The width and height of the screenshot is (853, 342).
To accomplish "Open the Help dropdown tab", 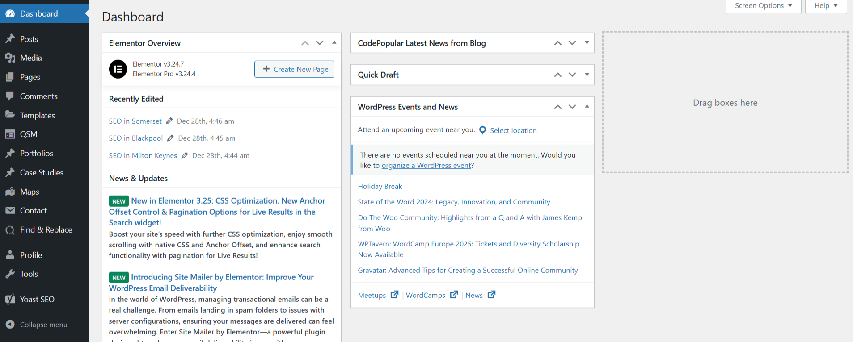I will tap(826, 6).
